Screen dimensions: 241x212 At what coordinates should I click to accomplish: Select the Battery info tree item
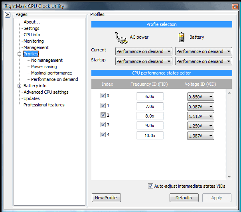click(x=35, y=86)
